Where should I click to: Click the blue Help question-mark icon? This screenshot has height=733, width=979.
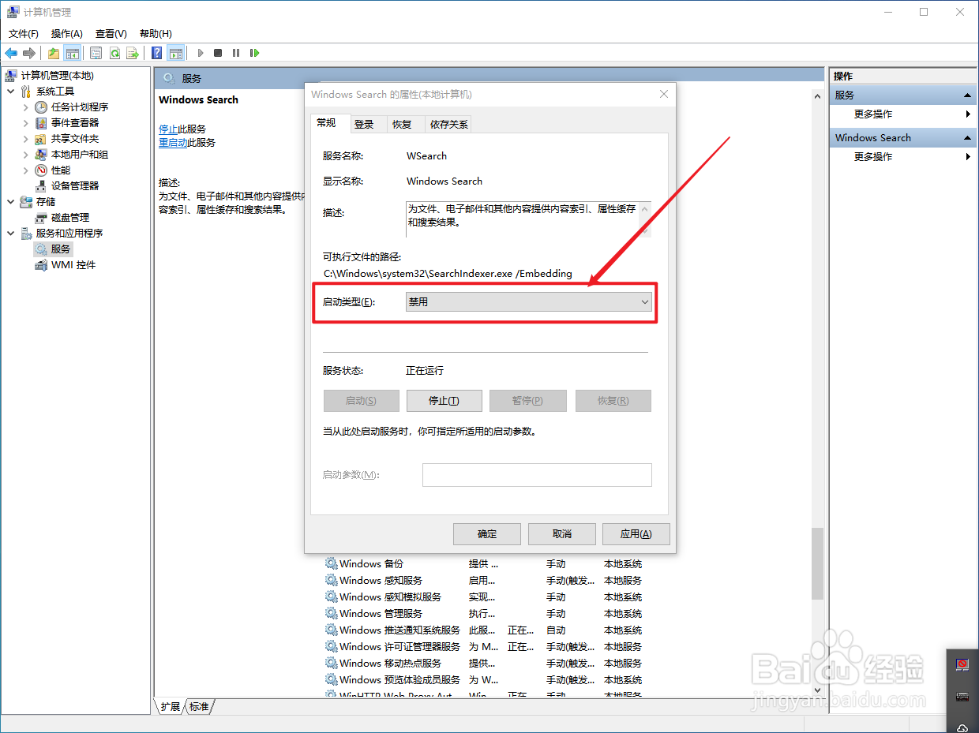pyautogui.click(x=157, y=53)
